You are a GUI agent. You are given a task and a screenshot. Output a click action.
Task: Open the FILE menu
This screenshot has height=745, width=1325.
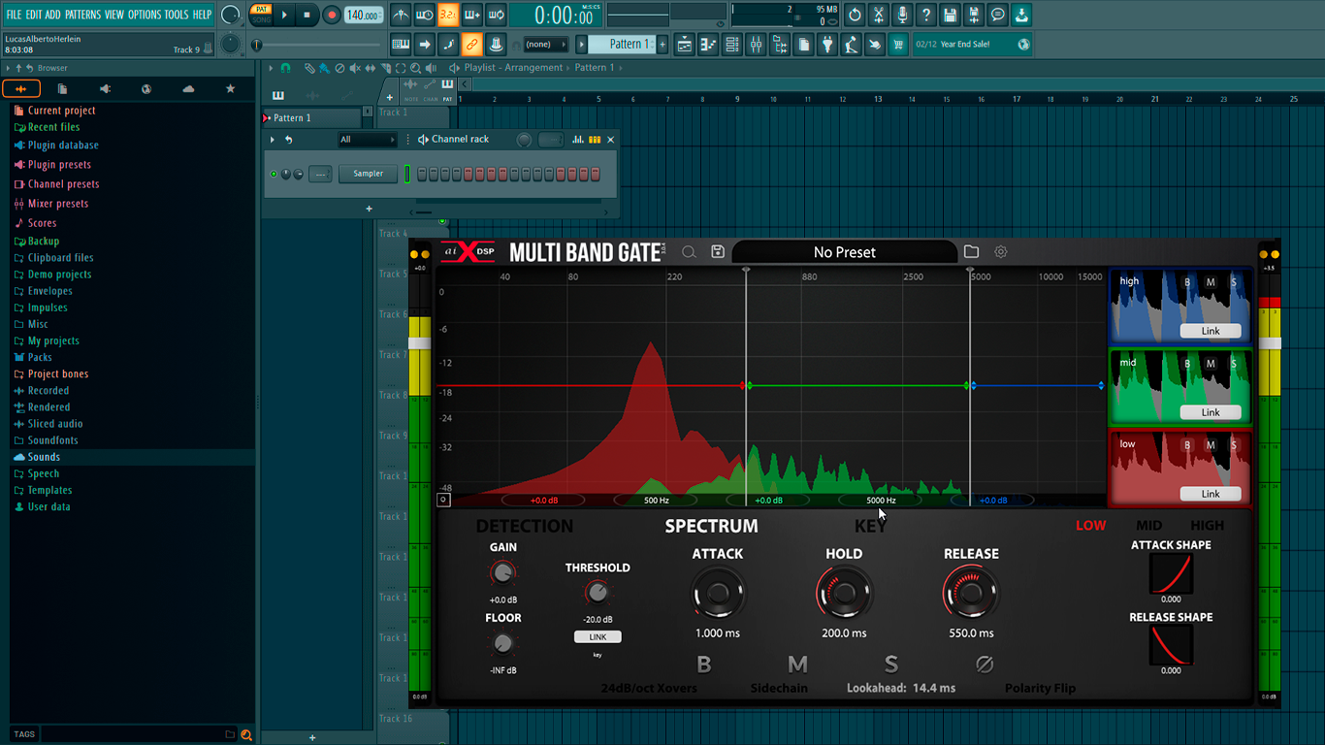click(x=14, y=15)
